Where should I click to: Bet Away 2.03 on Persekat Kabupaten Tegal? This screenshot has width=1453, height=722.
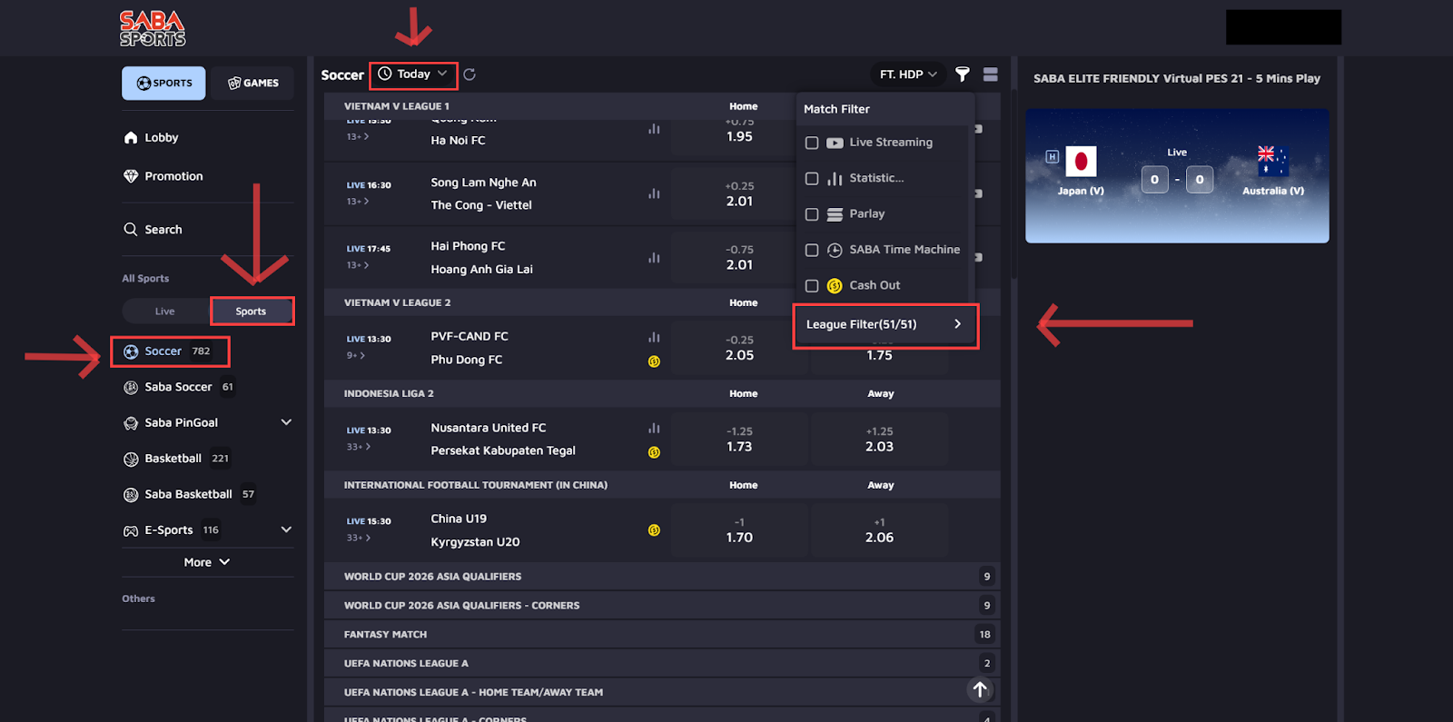(x=879, y=439)
